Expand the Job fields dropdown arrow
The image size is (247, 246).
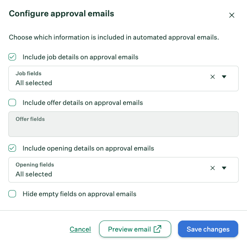coord(224,77)
